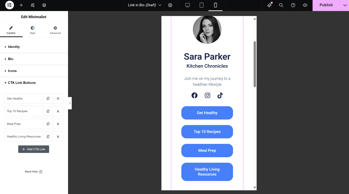Switch to the Advanced tab
Image resolution: width=349 pixels, height=194 pixels.
[x=55, y=30]
